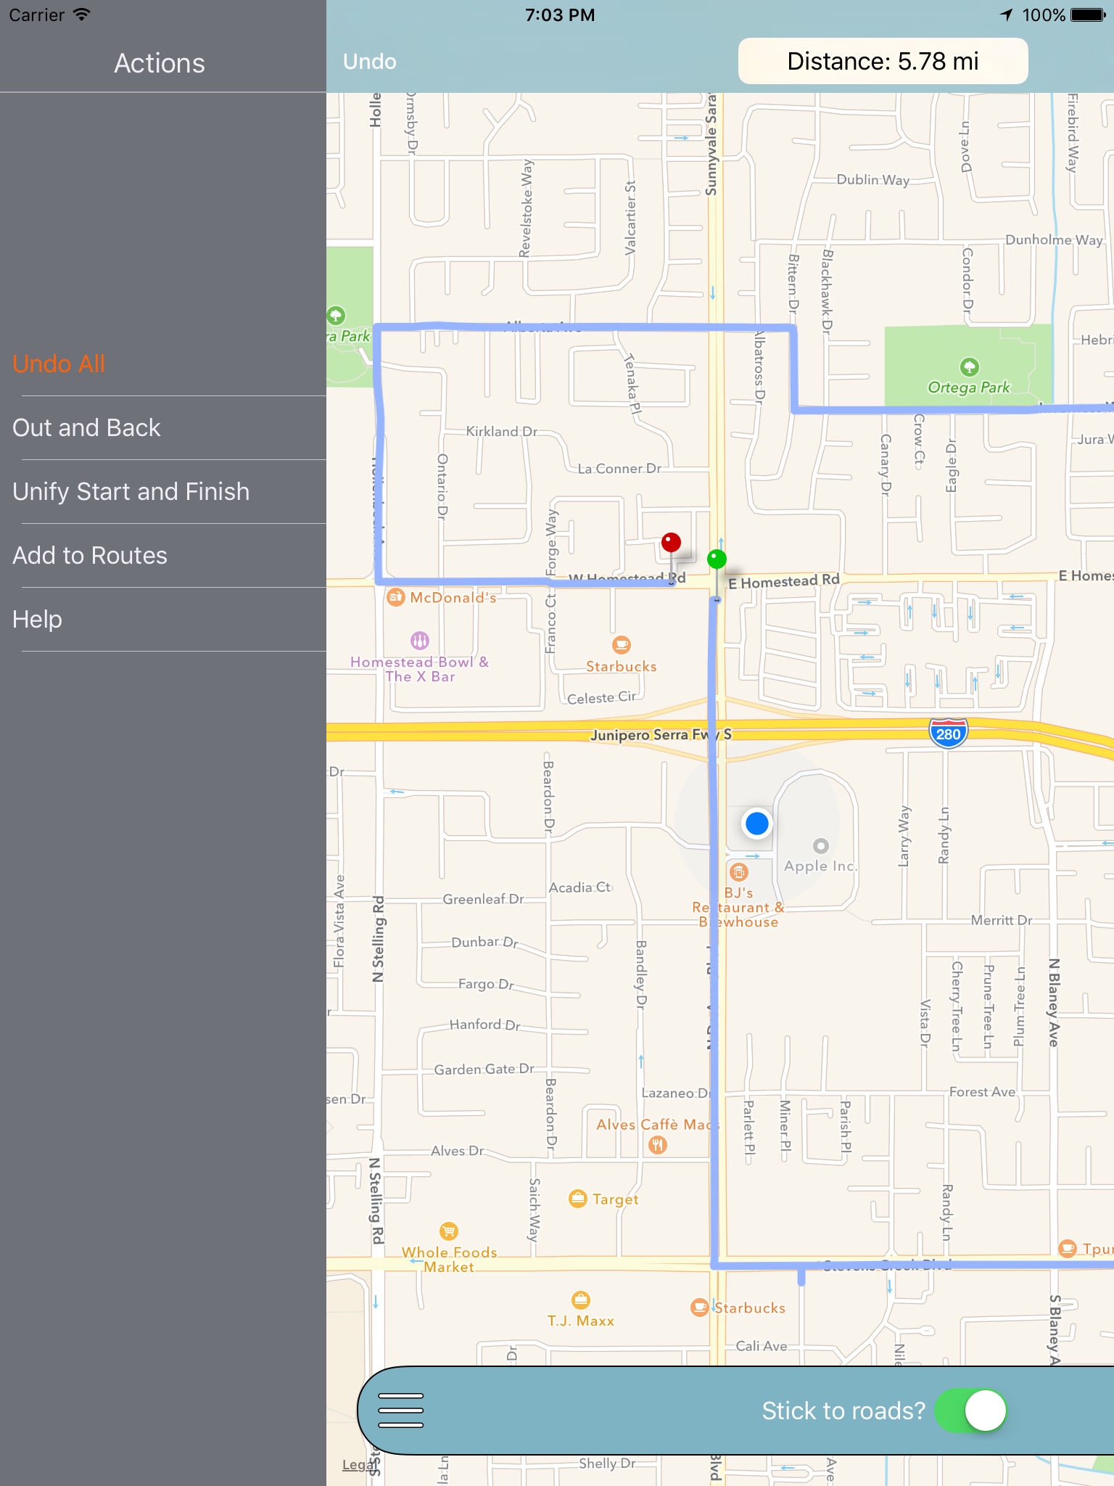
Task: Tap the Merritt Dr street label
Action: (1002, 920)
